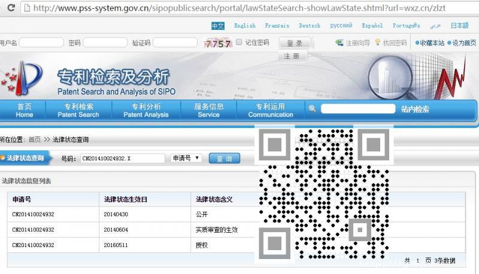Switch language to Arabic
The image size is (479, 274).
click(x=435, y=26)
